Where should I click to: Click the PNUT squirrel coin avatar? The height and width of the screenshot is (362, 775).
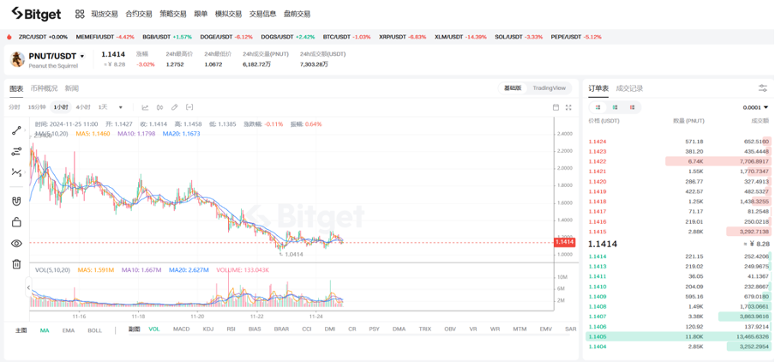pyautogui.click(x=17, y=59)
